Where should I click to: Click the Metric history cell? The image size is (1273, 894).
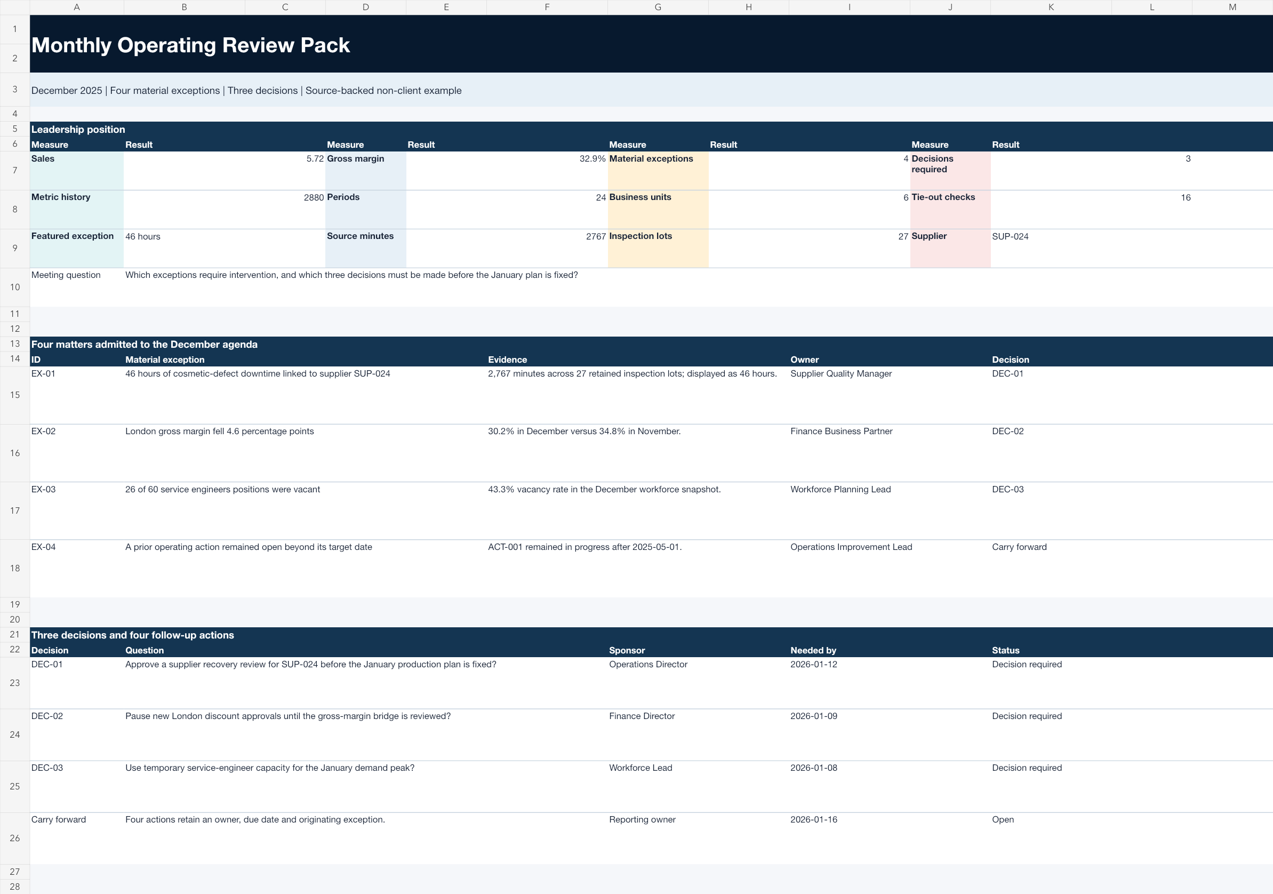pyautogui.click(x=76, y=210)
